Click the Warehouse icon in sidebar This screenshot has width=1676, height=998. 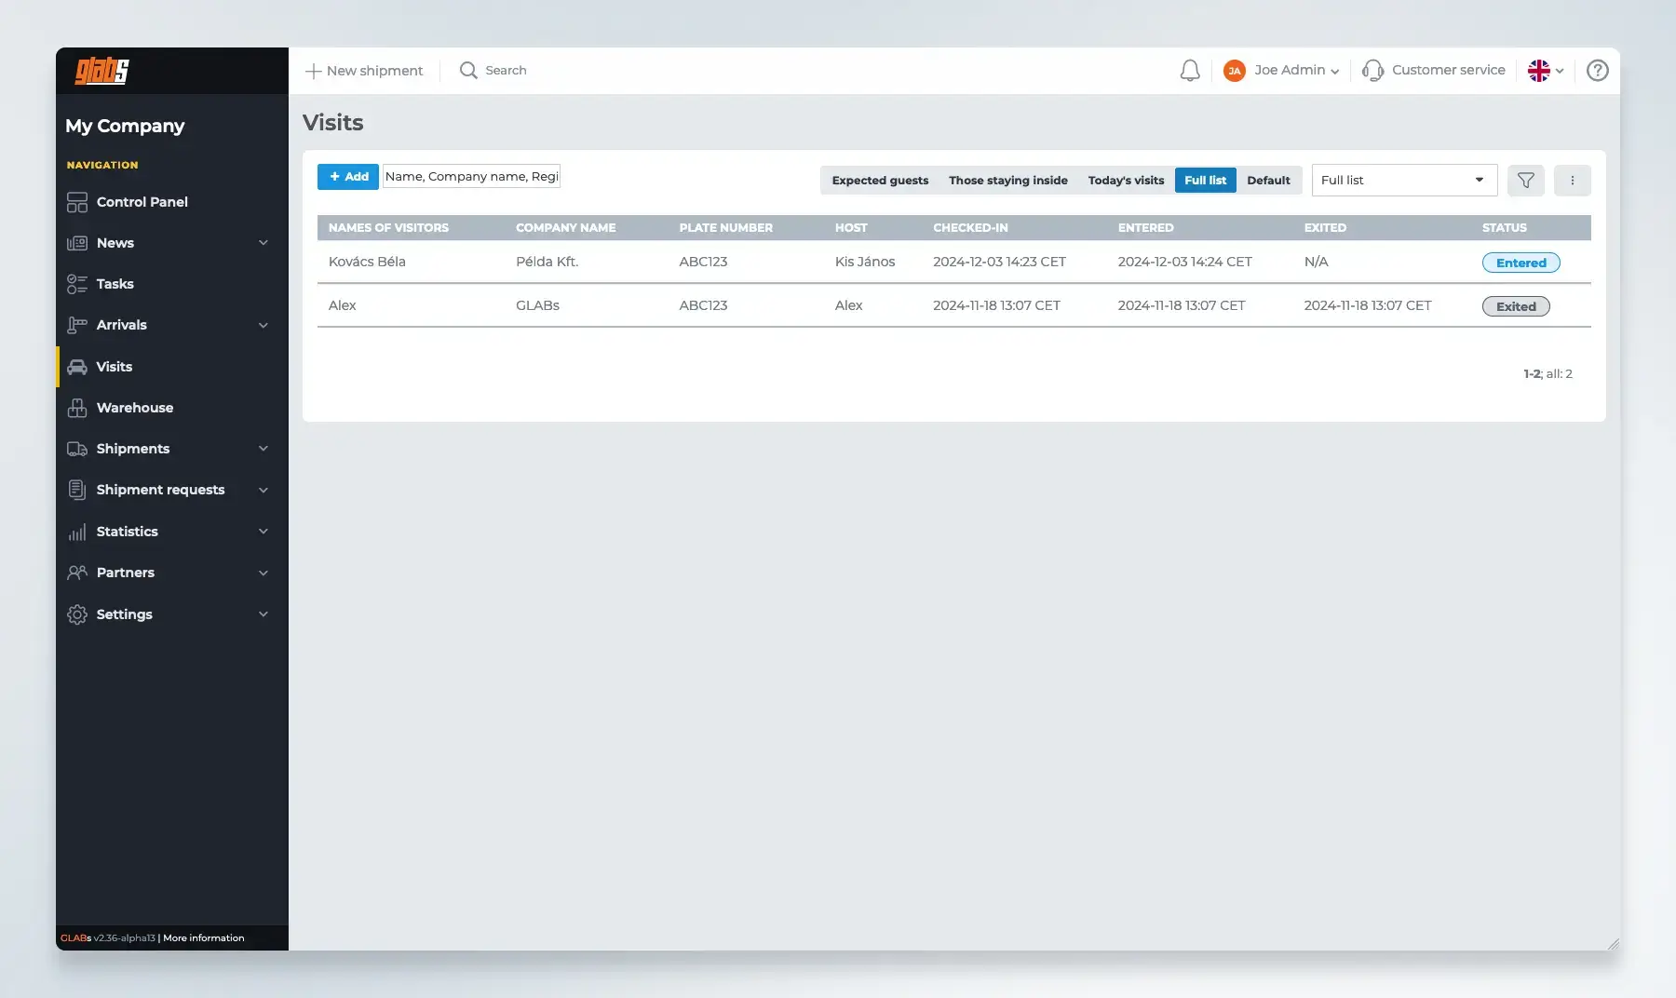pyautogui.click(x=77, y=408)
